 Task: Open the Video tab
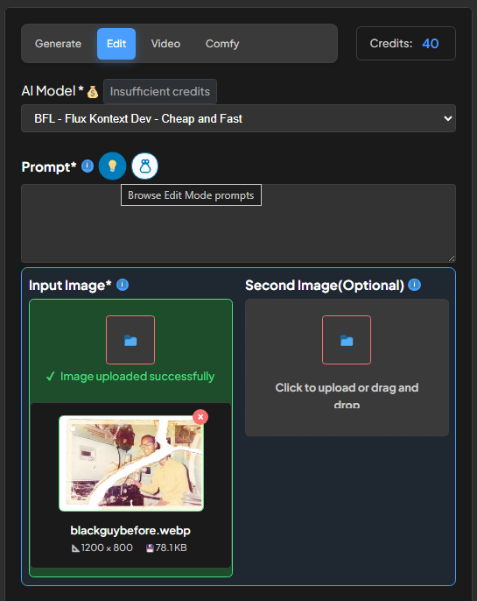coord(165,44)
